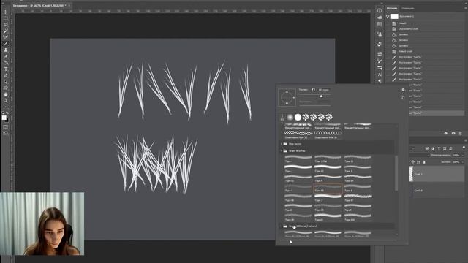Open the info icon in collapsed panel dock
468x263 pixels.
tap(380, 11)
